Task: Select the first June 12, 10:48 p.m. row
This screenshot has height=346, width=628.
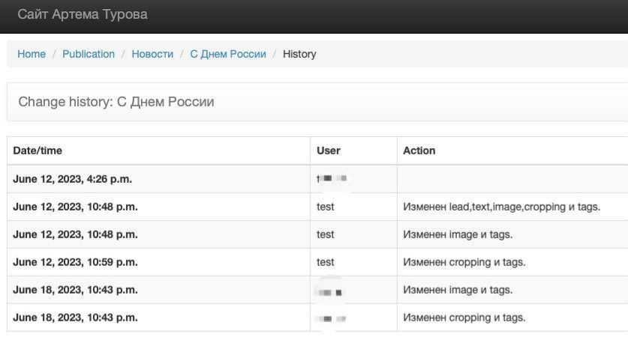Action: click(x=317, y=207)
